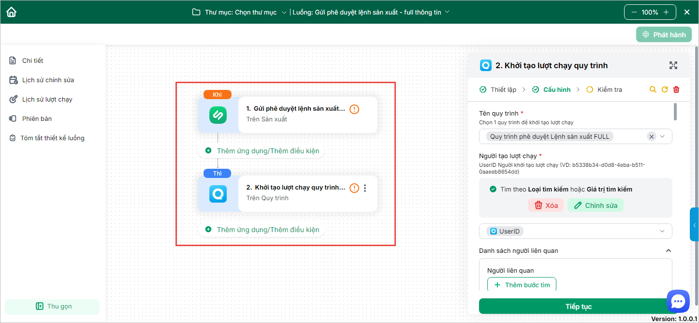699x323 pixels.
Task: Open the UserID dropdown
Action: tap(576, 231)
